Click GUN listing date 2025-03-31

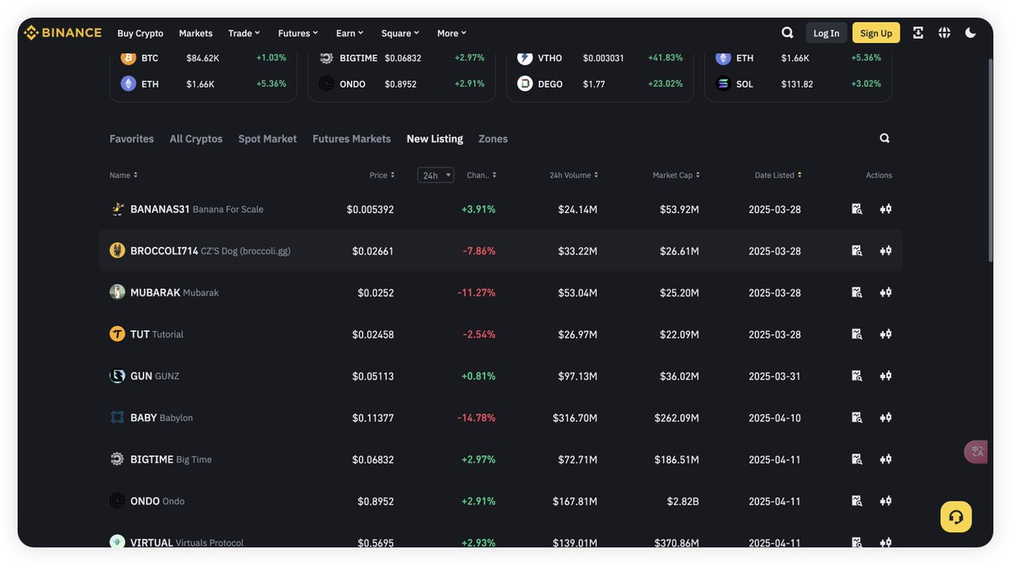775,376
